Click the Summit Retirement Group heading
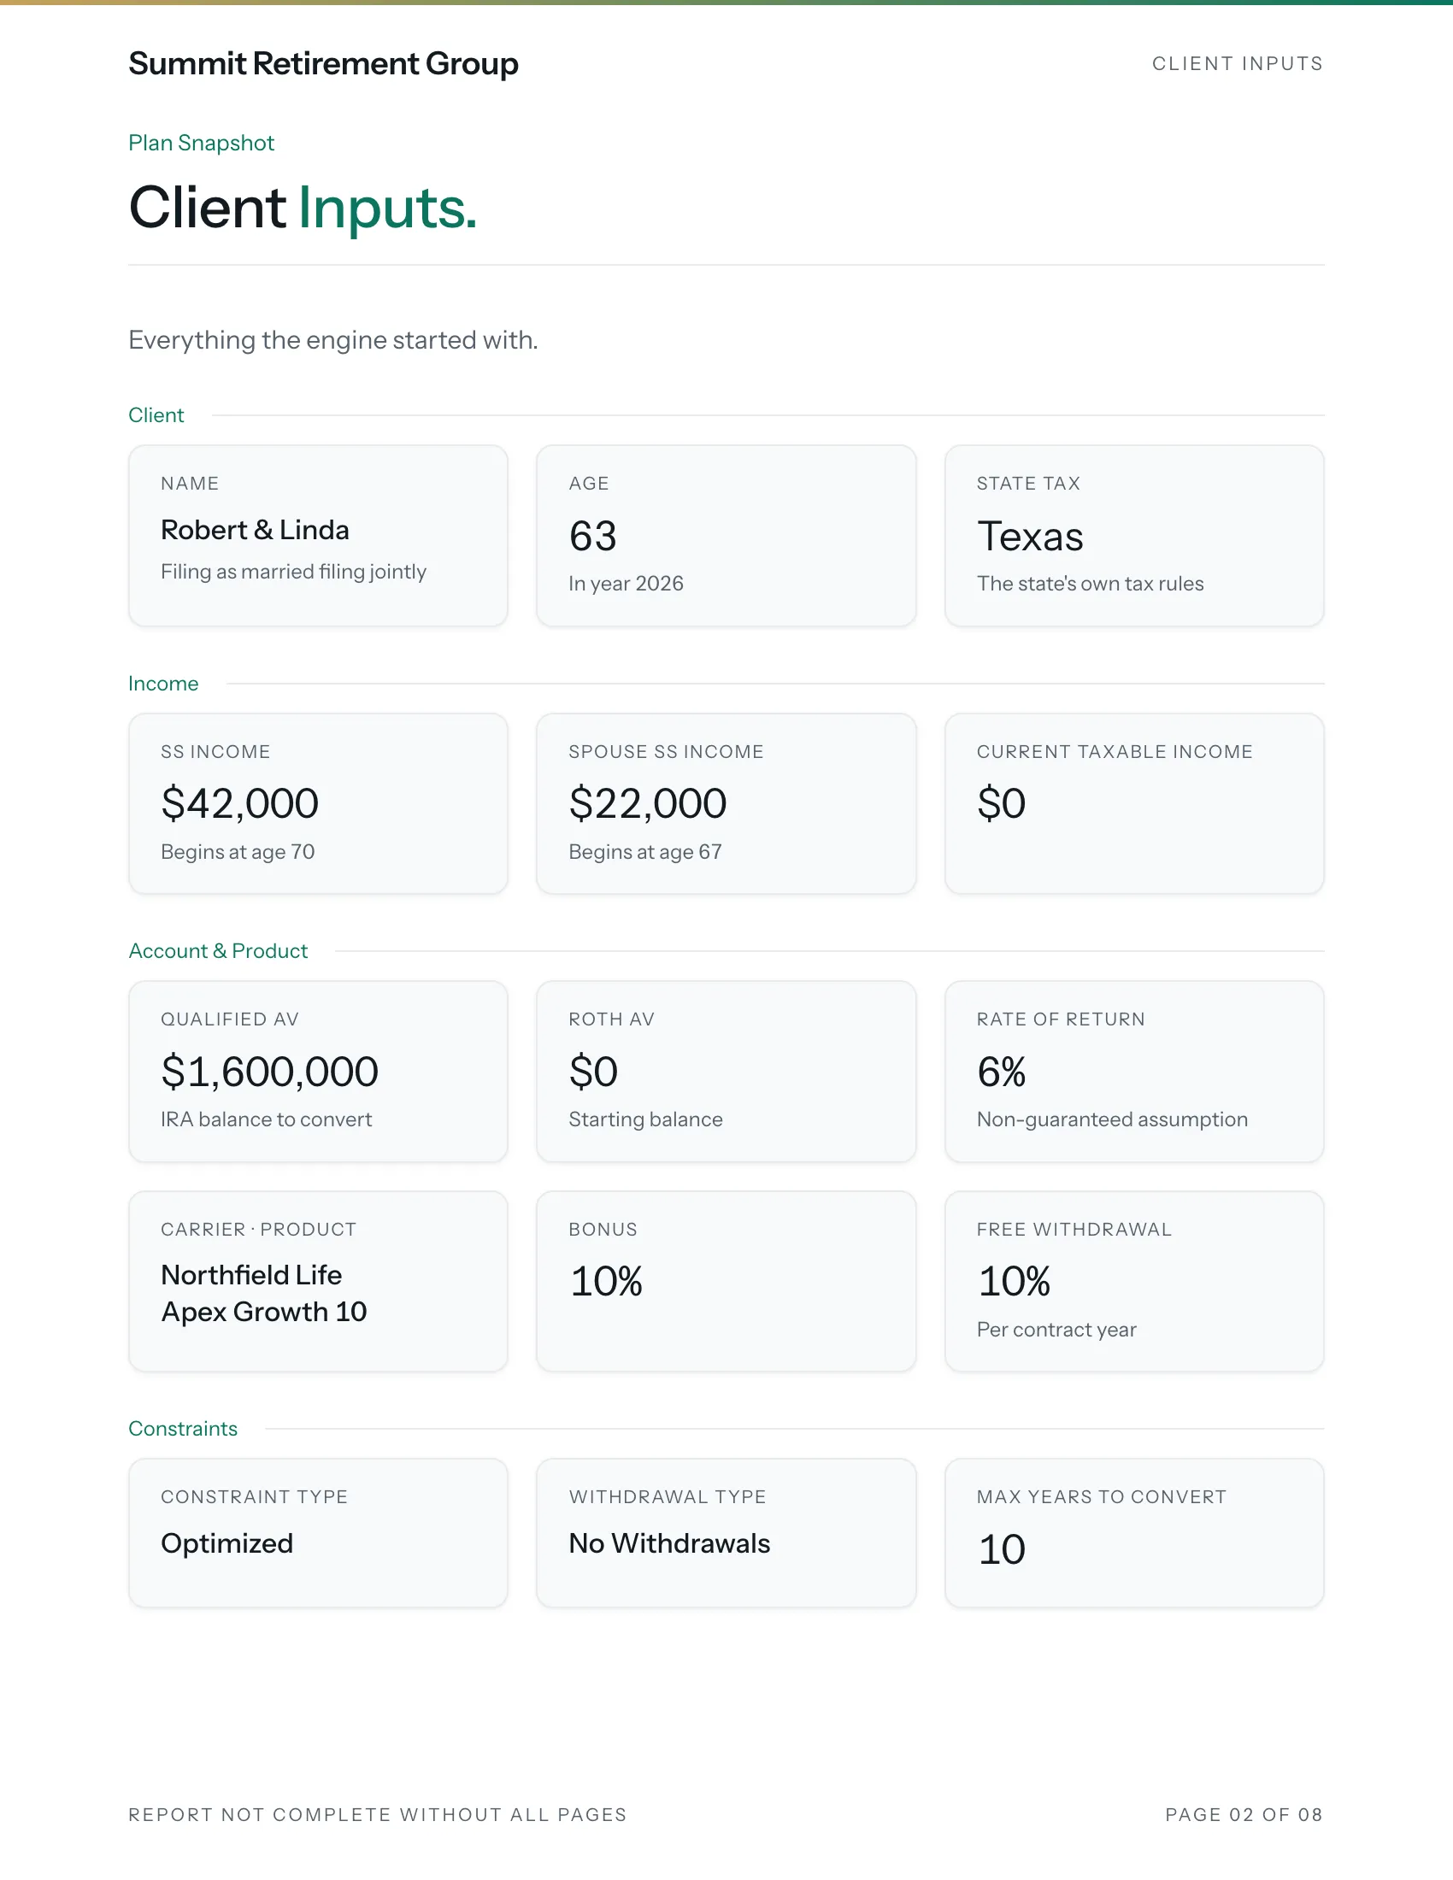Viewport: 1453px width, 1880px height. pos(323,64)
